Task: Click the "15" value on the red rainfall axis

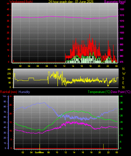Action: click(11, 122)
